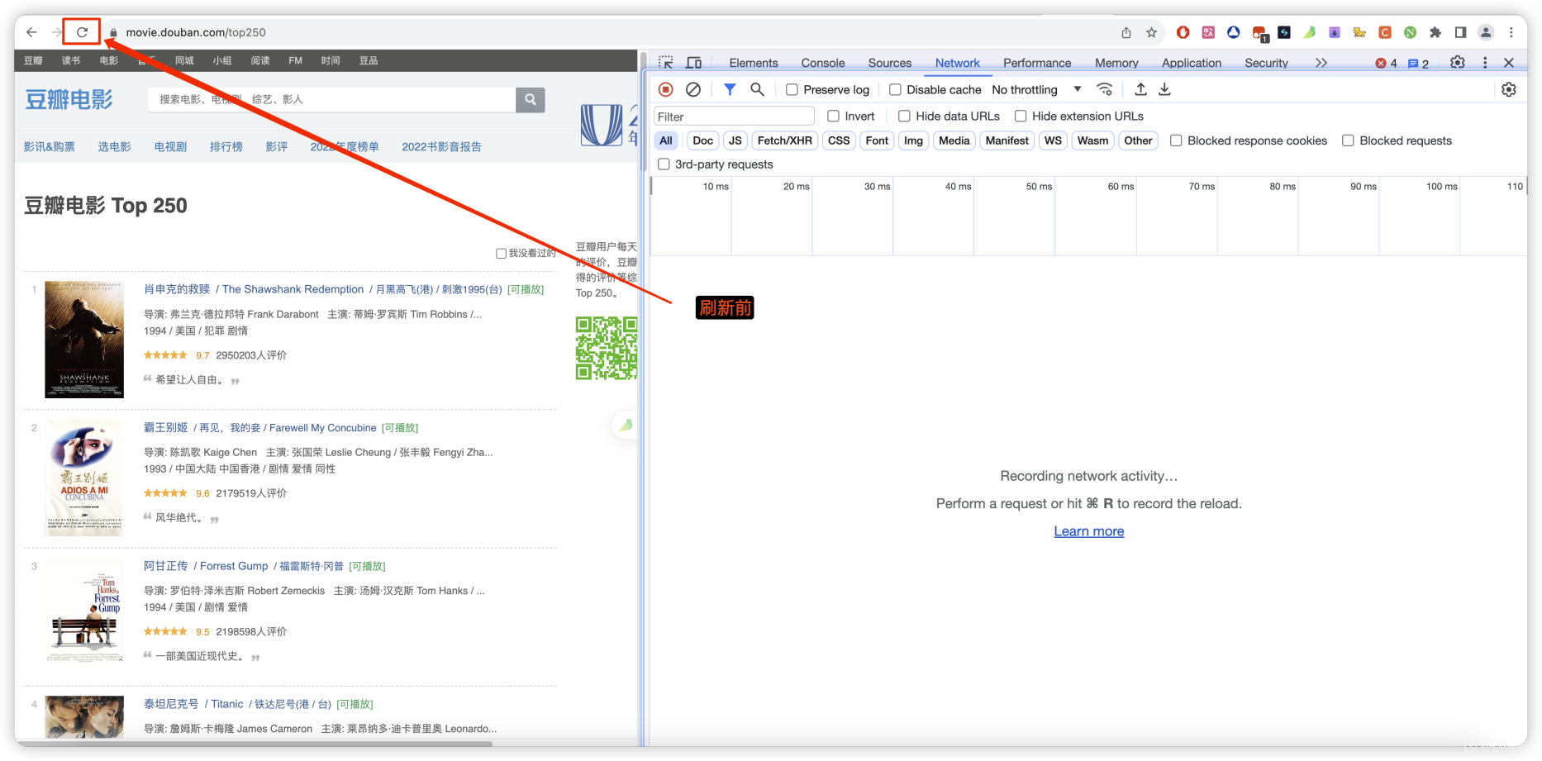Open the 2022书影音报告 link
This screenshot has height=761, width=1542.
pos(441,146)
